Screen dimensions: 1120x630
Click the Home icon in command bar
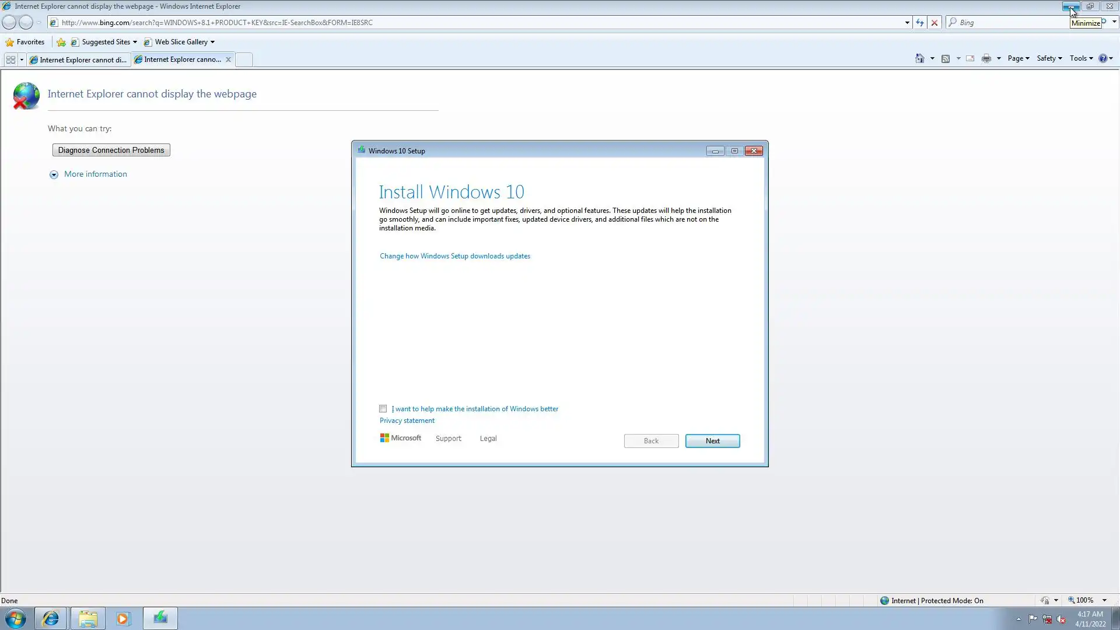coord(919,58)
